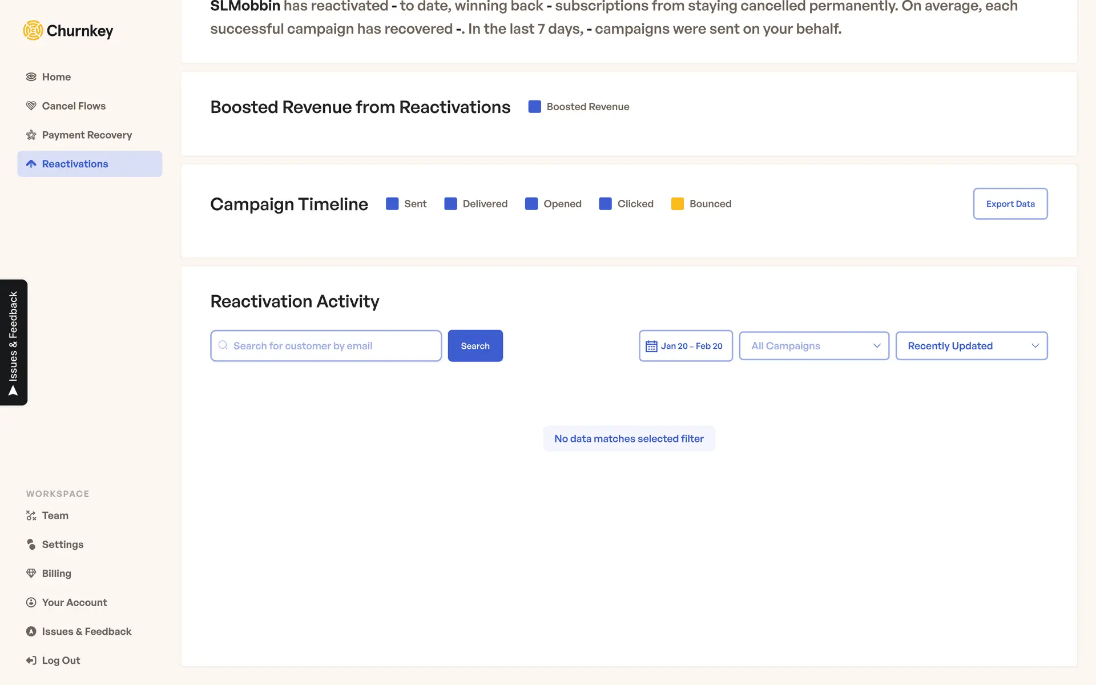
Task: Click the Export Data button
Action: pos(1010,204)
